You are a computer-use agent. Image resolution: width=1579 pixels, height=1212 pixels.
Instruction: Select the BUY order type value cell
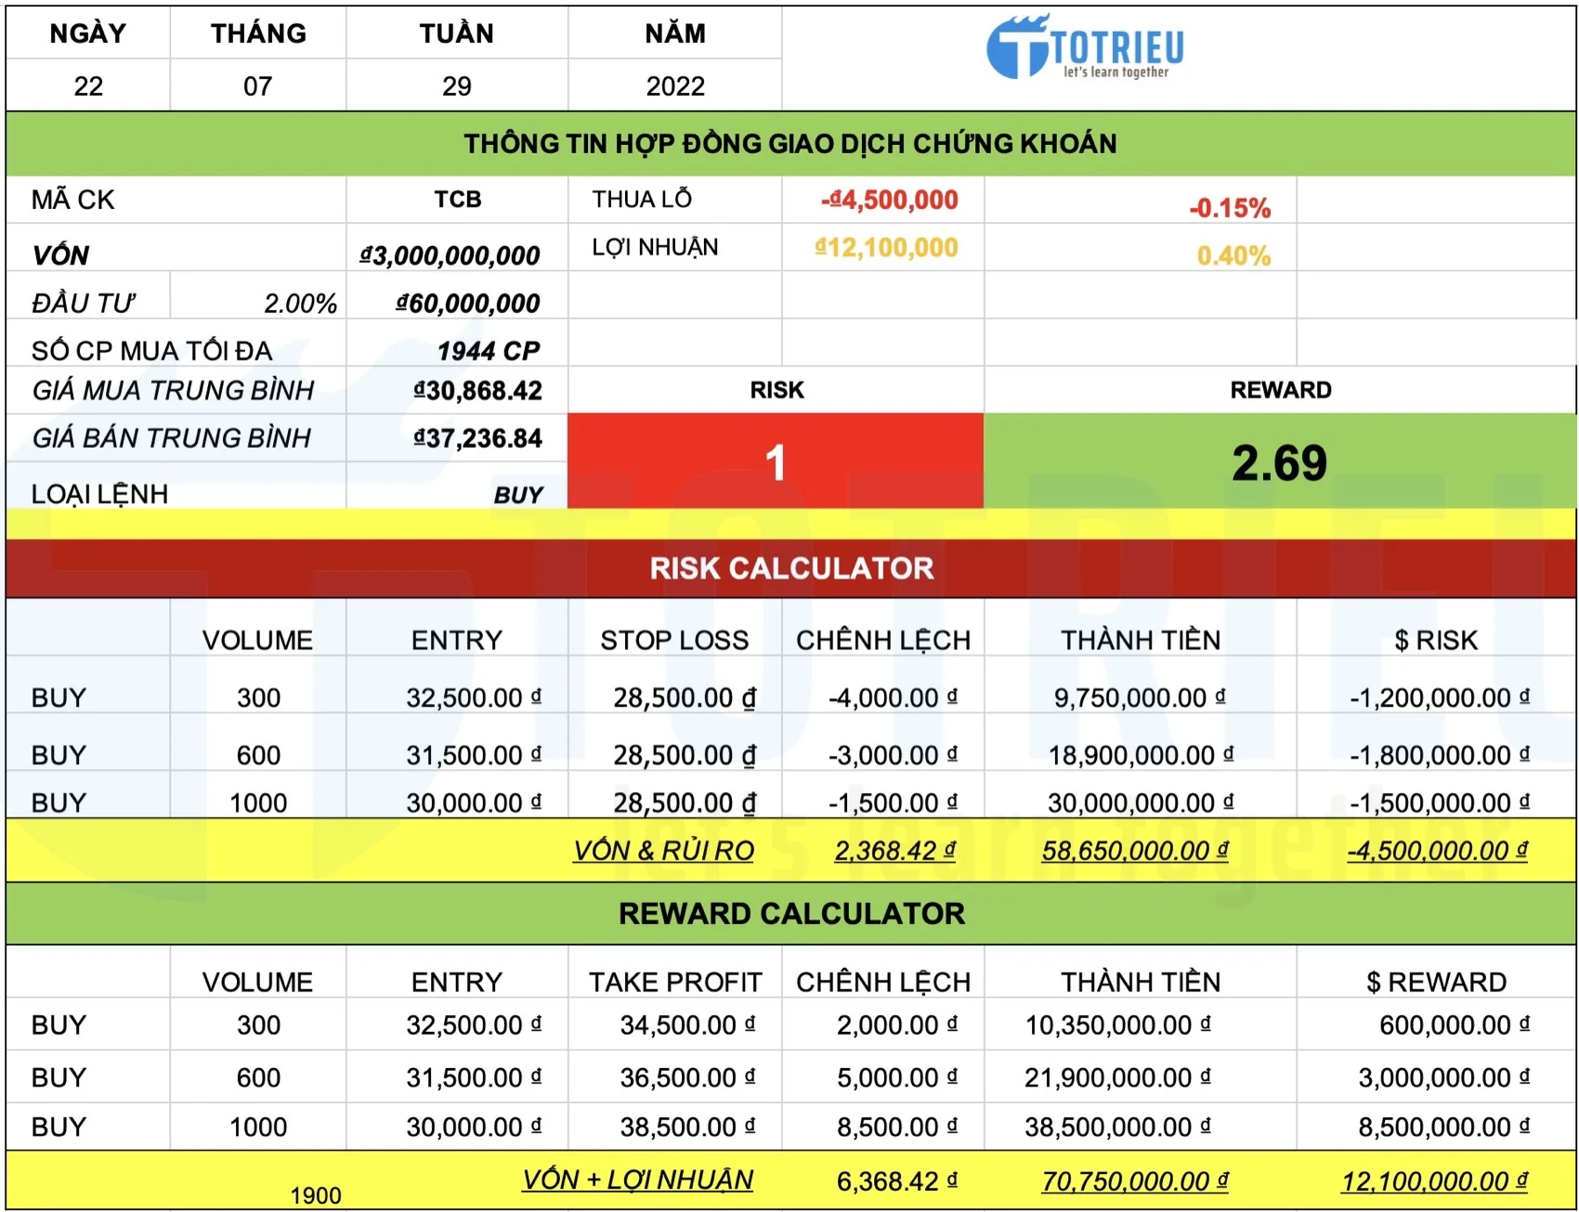[x=517, y=495]
